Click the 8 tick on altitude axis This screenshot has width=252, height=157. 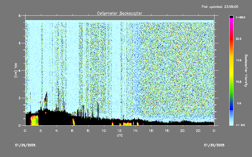[x=20, y=16]
